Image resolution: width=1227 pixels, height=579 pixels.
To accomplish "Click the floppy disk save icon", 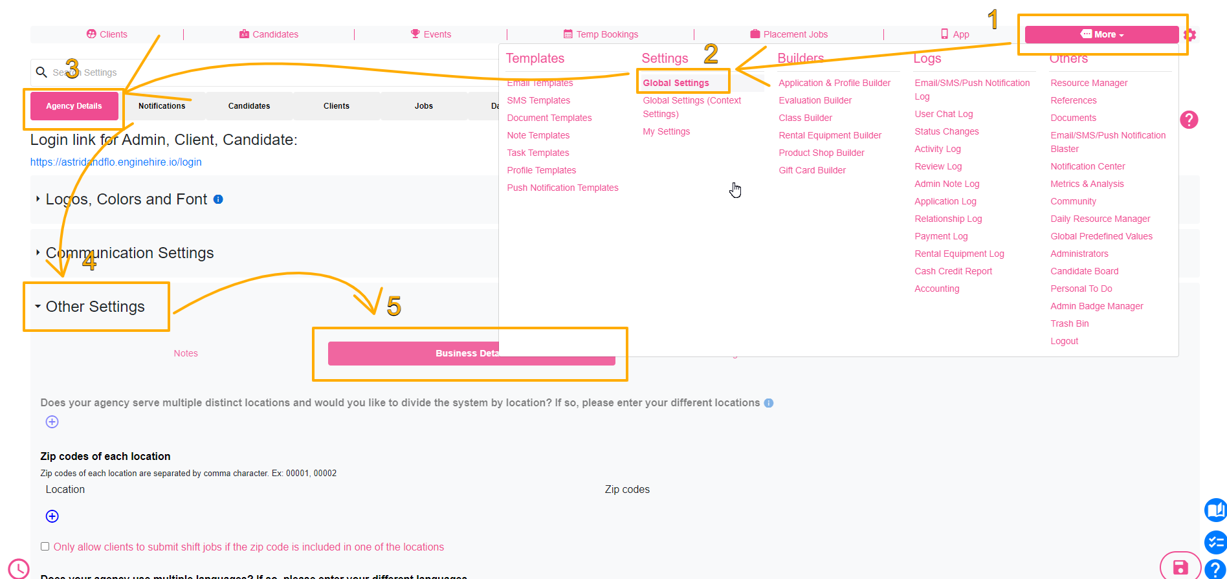I will 1180,567.
